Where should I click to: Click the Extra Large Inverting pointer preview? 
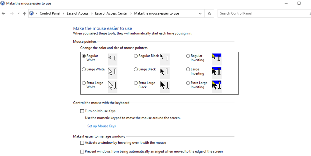[217, 86]
